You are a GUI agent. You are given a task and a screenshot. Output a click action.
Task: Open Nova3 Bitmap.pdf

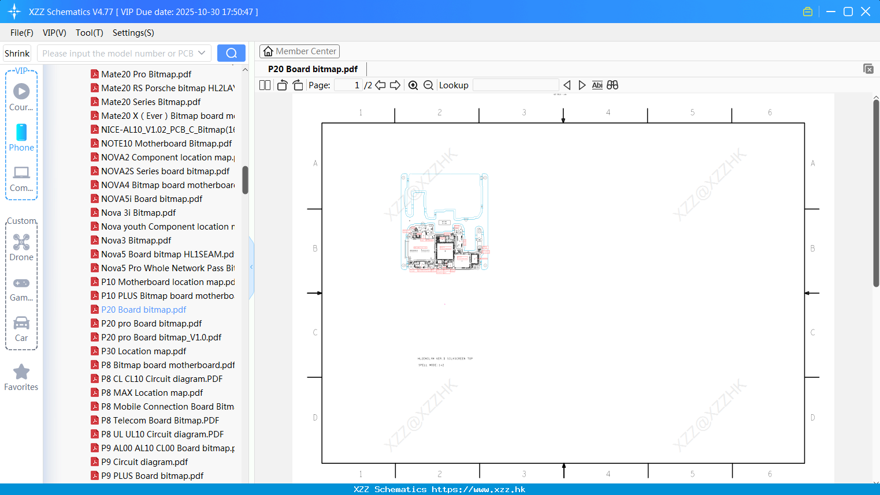tap(131, 240)
